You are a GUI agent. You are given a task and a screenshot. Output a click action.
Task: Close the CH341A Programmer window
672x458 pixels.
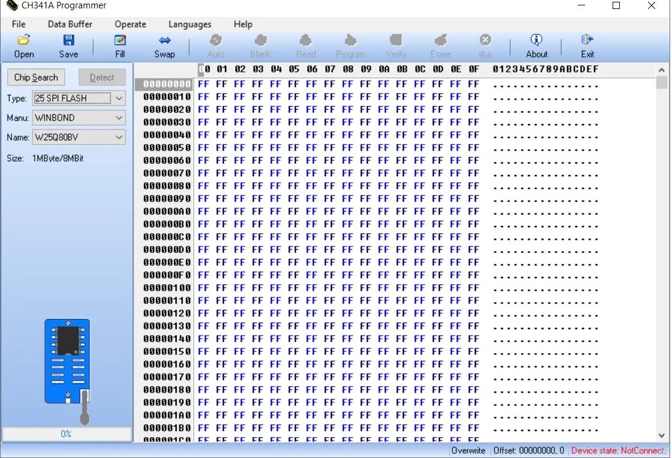coord(652,5)
